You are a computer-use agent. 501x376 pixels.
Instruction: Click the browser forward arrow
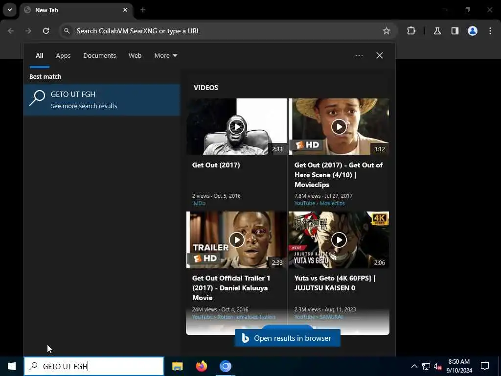click(28, 31)
